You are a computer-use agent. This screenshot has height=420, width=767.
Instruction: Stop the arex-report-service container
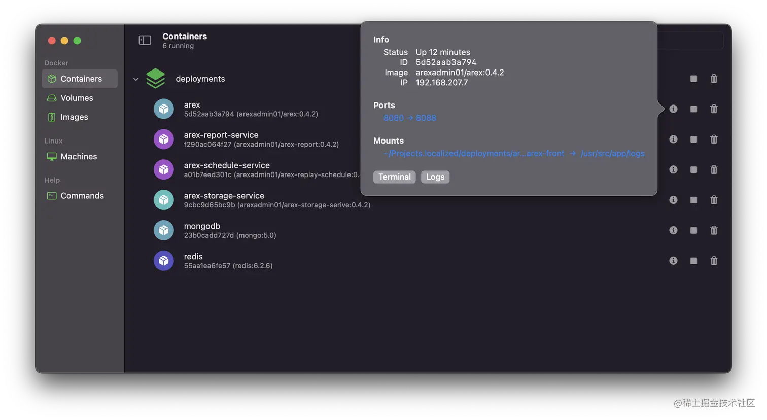(693, 139)
